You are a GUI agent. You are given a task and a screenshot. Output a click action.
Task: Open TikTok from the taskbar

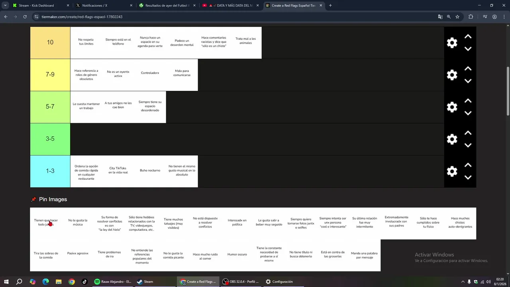[84, 281]
